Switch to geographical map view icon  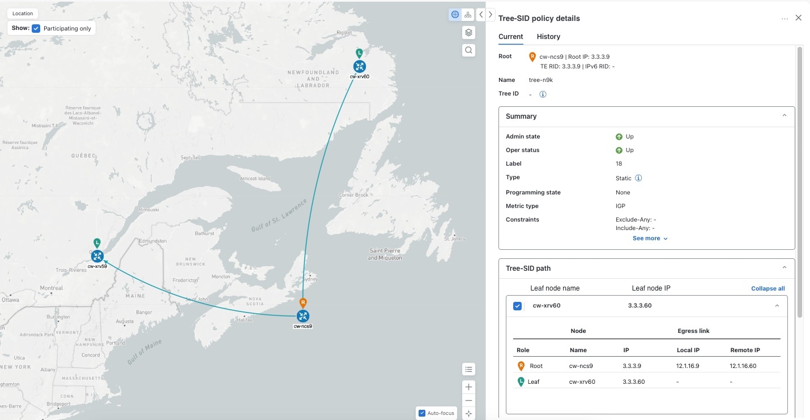tap(455, 15)
